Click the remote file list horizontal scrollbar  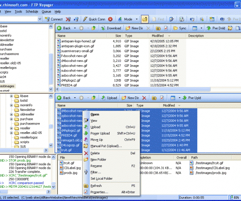[135, 89]
